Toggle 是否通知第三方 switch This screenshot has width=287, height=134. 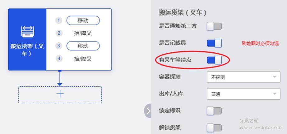pyautogui.click(x=214, y=26)
